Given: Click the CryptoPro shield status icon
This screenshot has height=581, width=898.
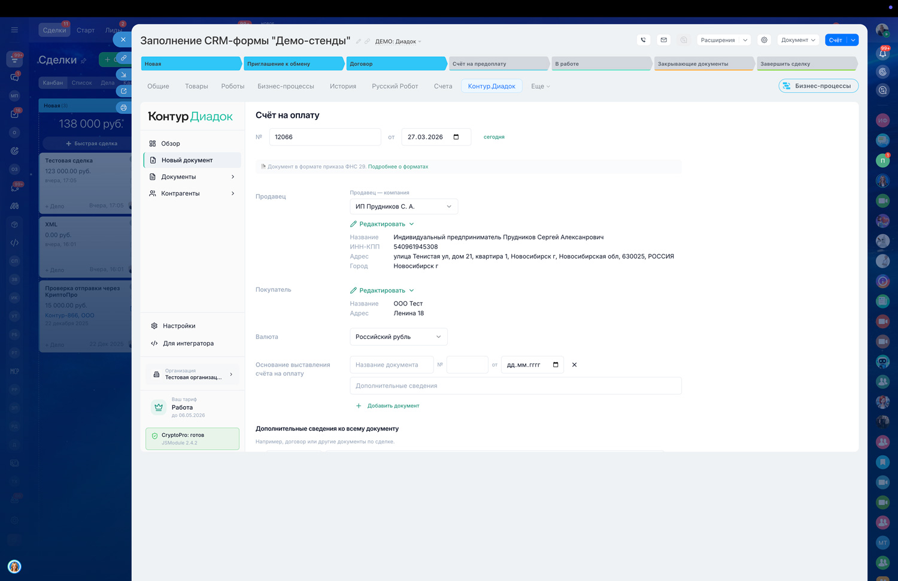Looking at the screenshot, I should (154, 436).
